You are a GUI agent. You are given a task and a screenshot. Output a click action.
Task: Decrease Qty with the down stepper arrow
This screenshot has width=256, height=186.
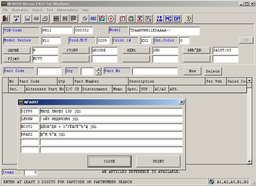[99, 73]
